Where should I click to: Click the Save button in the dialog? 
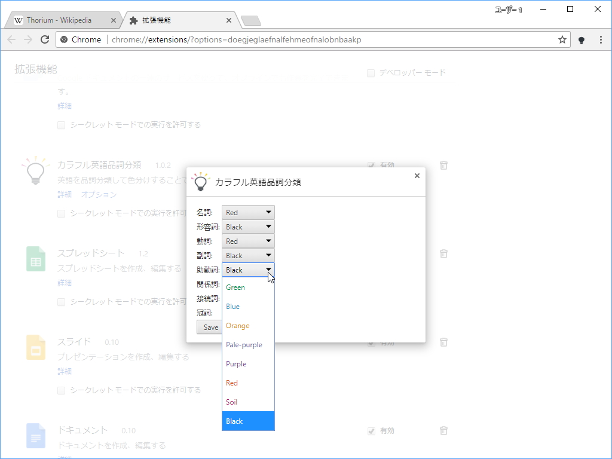pyautogui.click(x=209, y=327)
